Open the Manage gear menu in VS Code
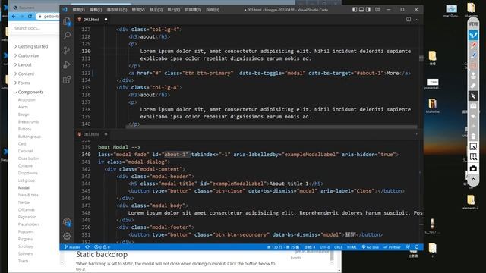Viewport: 486px width, 273px height. click(x=67, y=236)
